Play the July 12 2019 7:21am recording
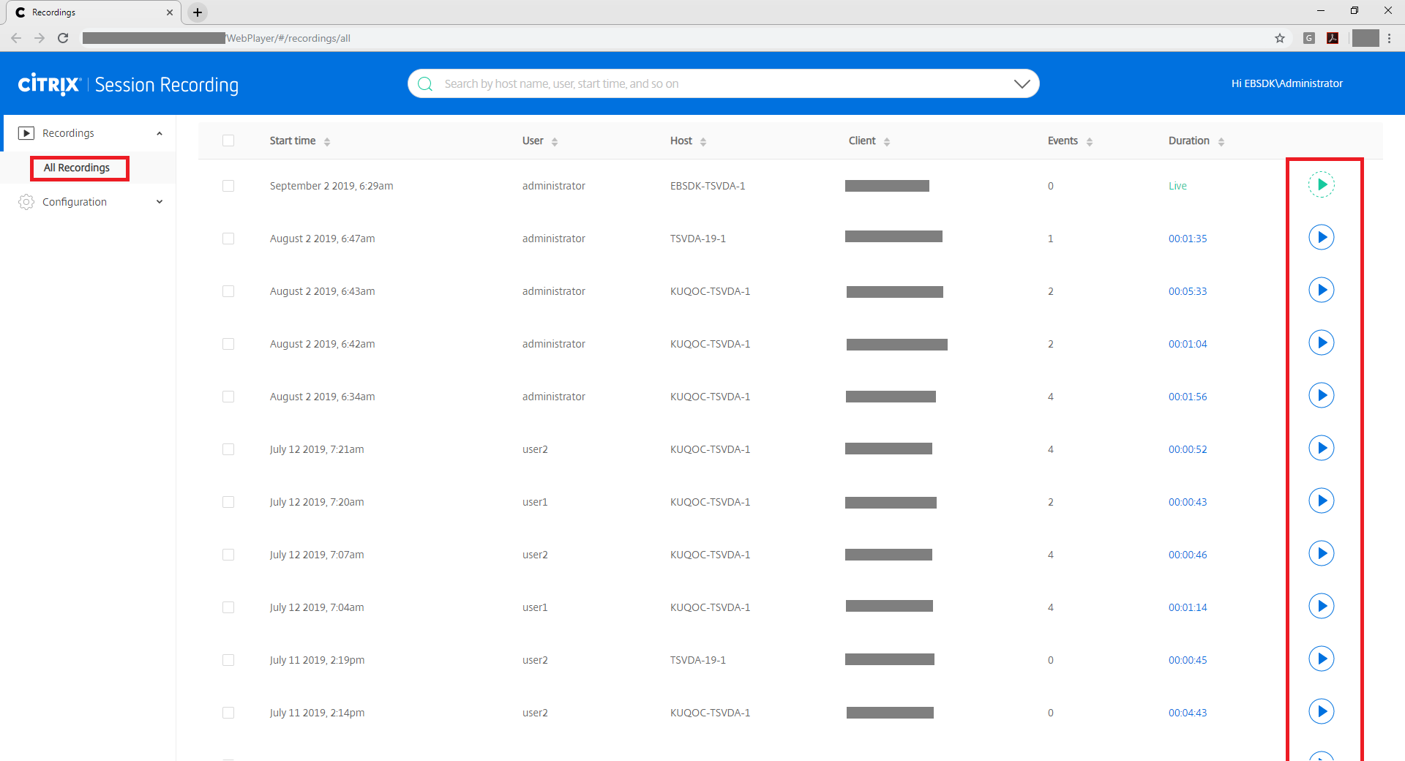Image resolution: width=1405 pixels, height=761 pixels. [x=1322, y=448]
